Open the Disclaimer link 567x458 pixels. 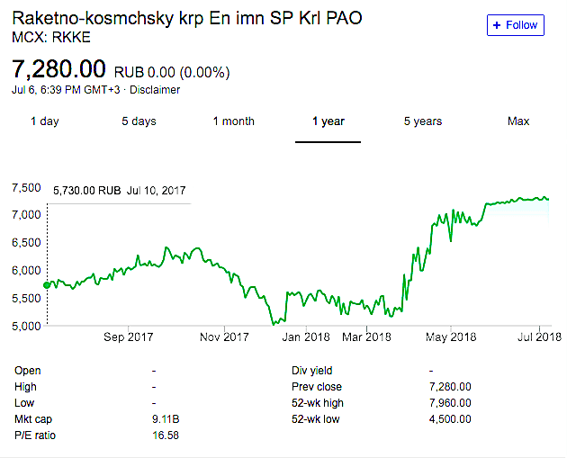(x=156, y=90)
